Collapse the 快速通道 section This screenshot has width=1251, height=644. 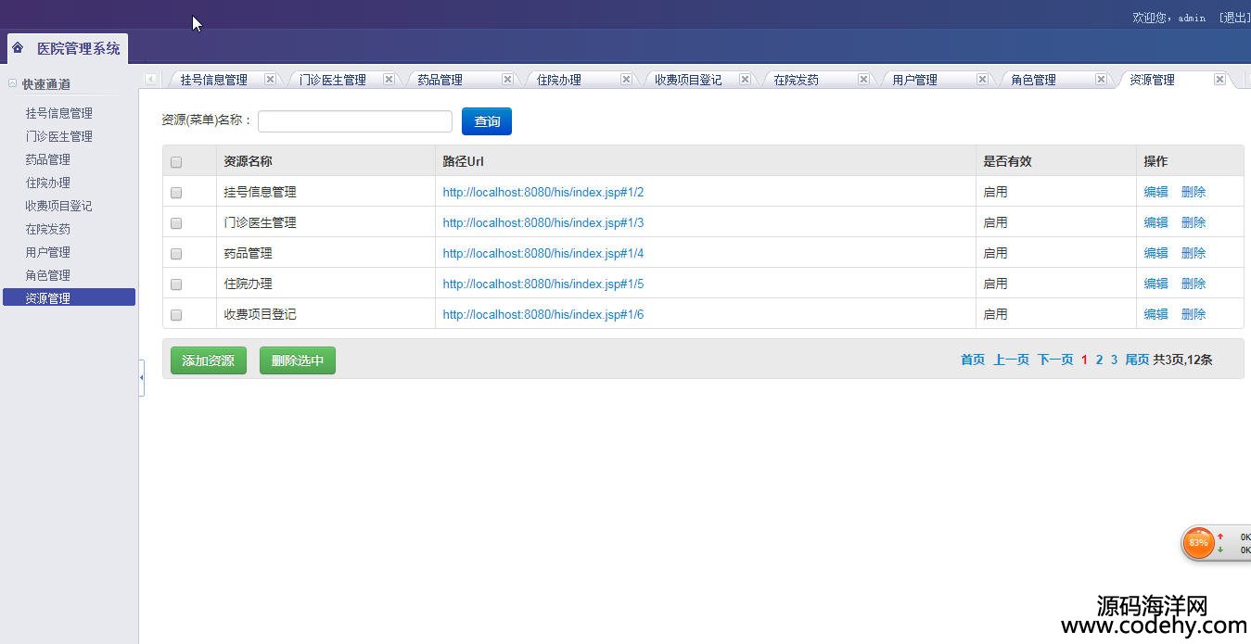tap(12, 83)
